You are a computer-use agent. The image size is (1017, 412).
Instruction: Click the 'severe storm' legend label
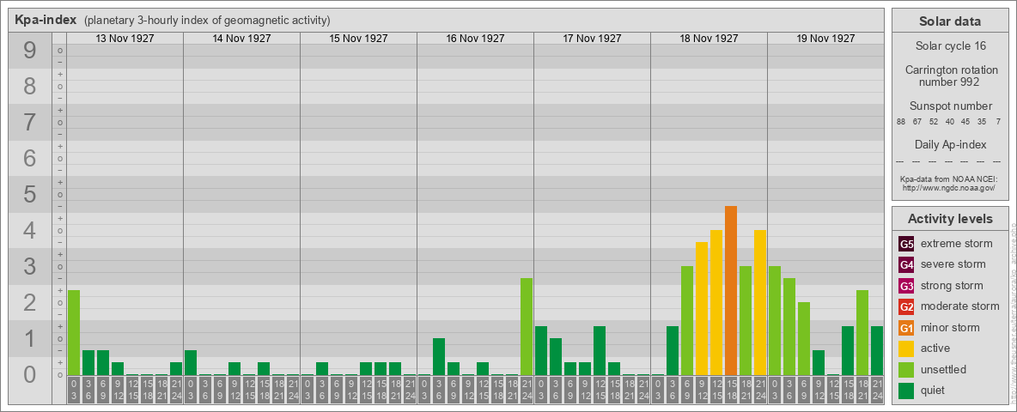point(953,264)
